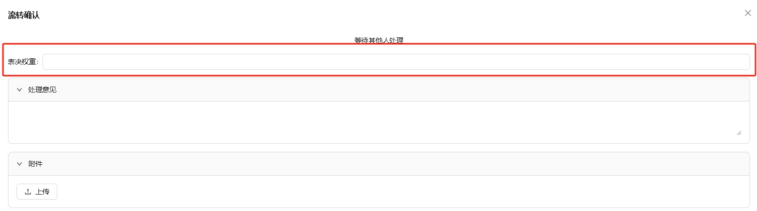Click the text area resize handle
The width and height of the screenshot is (757, 211).
(x=739, y=132)
